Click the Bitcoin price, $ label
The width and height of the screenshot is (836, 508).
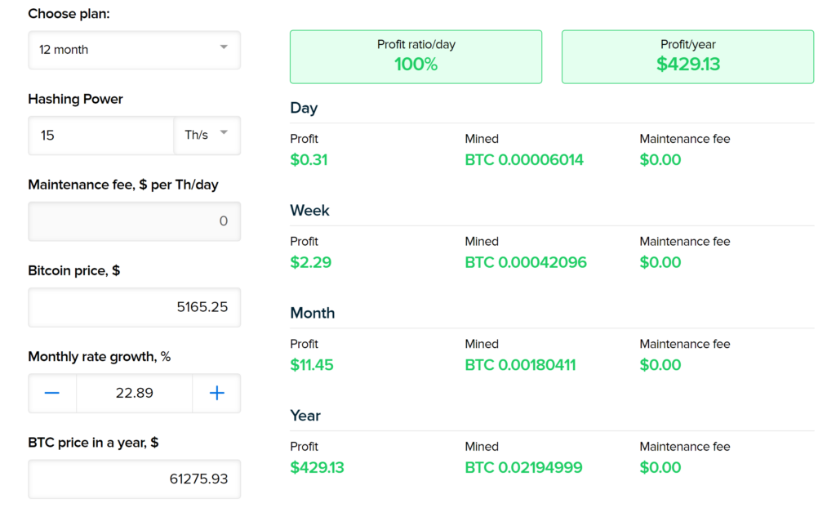point(74,270)
